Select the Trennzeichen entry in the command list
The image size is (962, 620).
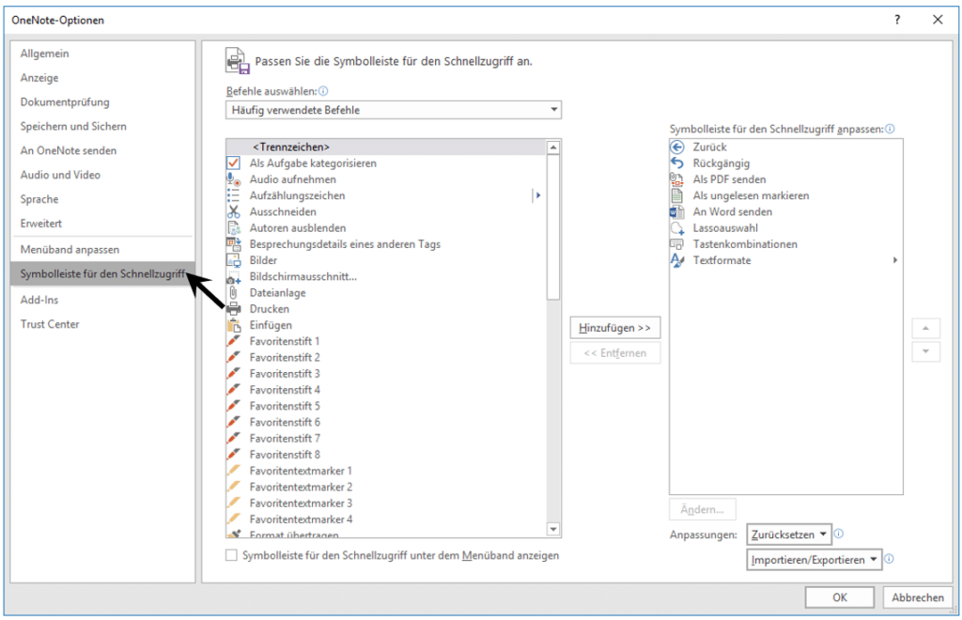tap(386, 147)
